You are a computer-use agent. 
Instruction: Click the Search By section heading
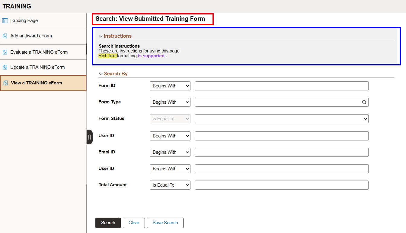coord(116,74)
